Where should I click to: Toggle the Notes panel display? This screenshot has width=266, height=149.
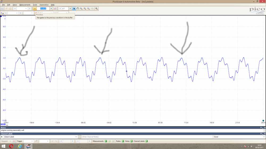click(131, 141)
